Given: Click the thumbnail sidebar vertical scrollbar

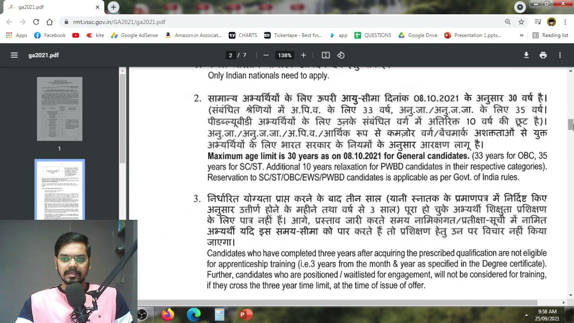Looking at the screenshot, I should [x=122, y=118].
